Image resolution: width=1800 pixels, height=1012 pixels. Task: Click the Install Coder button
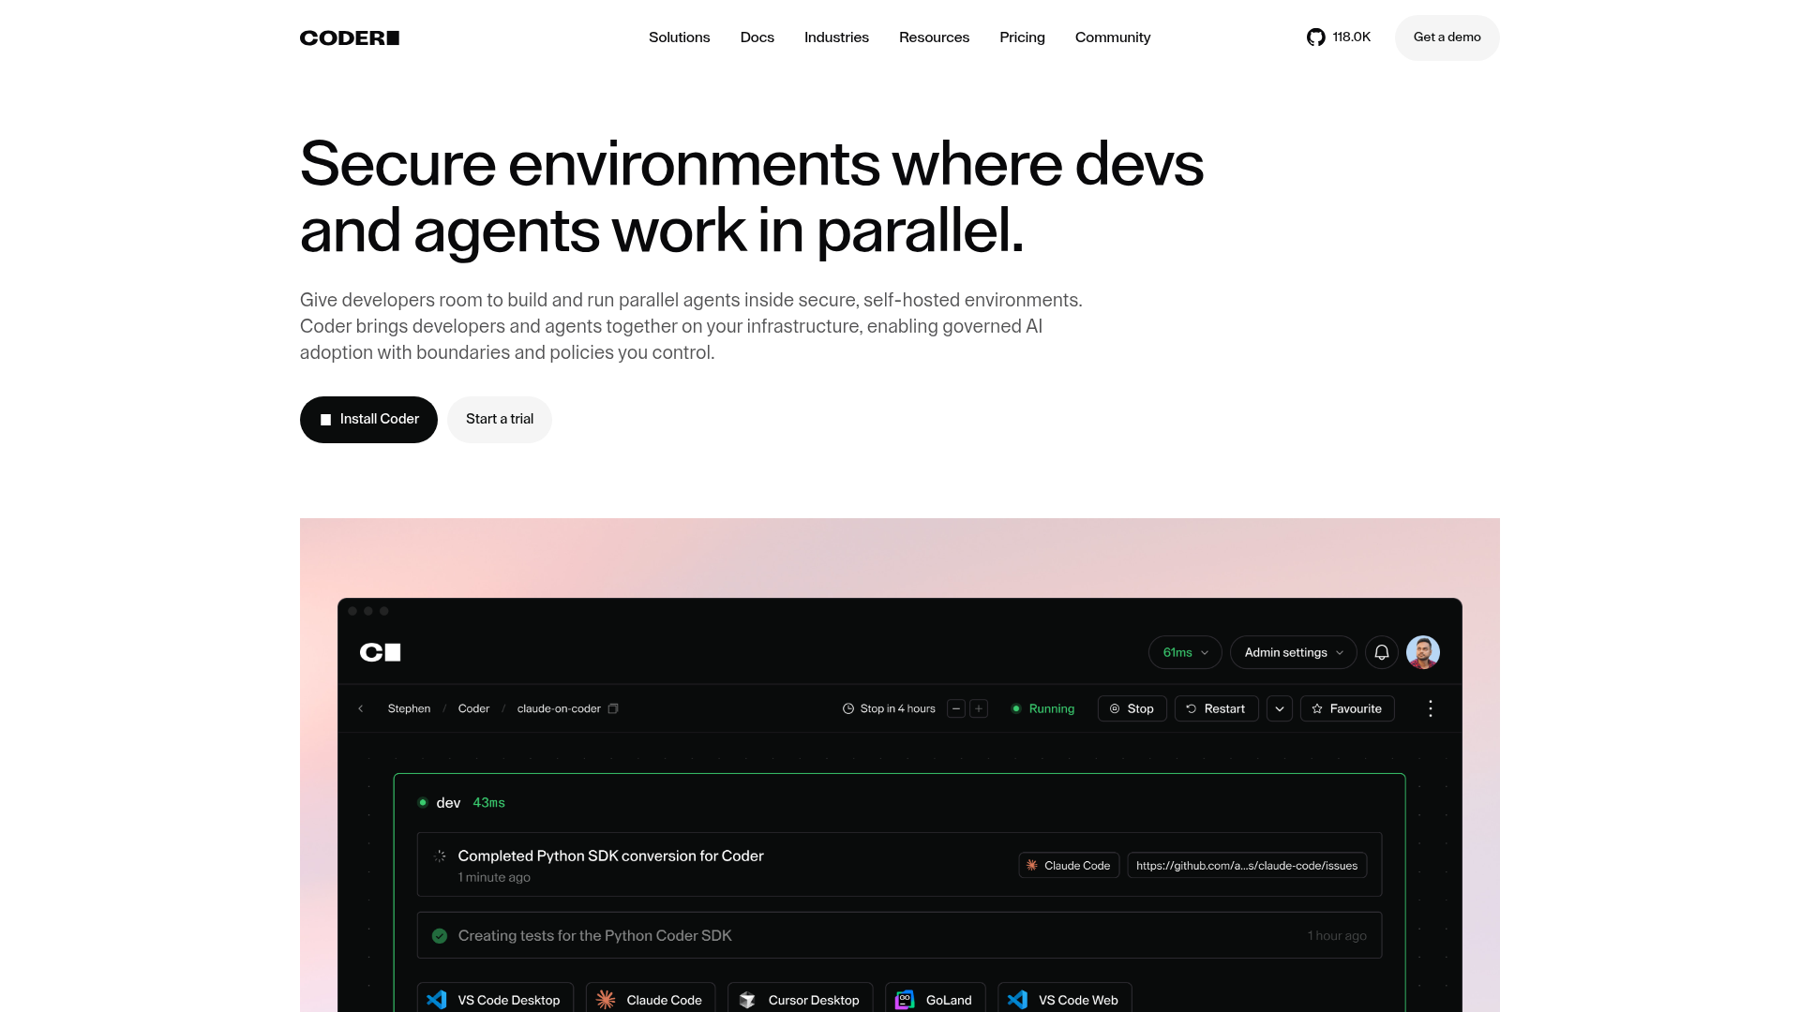[x=368, y=419]
